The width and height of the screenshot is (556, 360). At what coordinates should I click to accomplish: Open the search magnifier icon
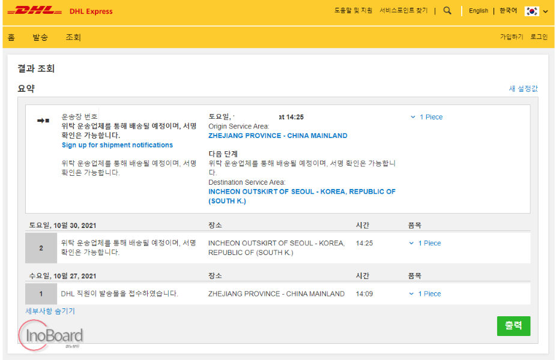tap(447, 11)
